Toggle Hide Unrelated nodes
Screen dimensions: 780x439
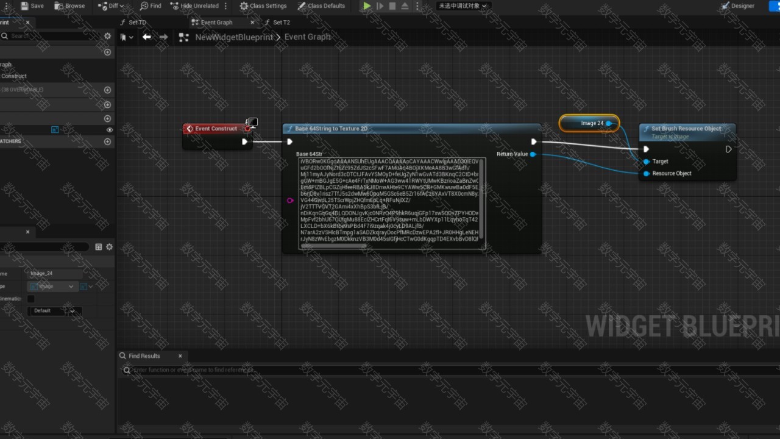(194, 5)
